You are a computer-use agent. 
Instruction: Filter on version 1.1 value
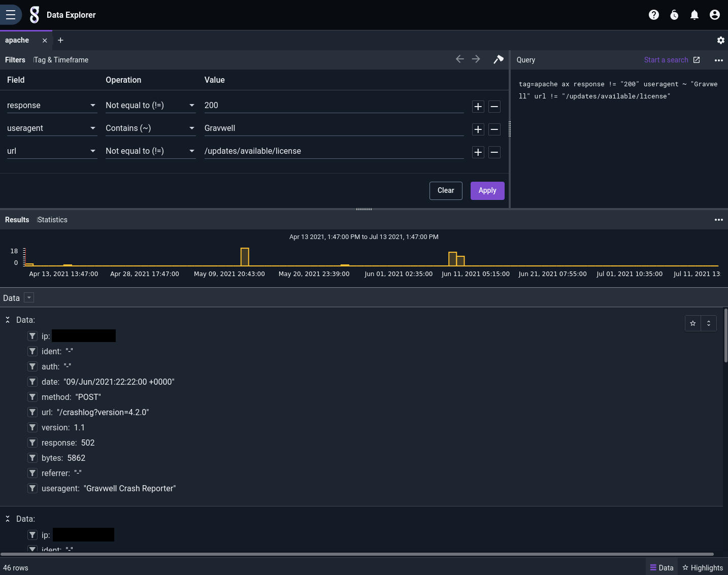32,427
